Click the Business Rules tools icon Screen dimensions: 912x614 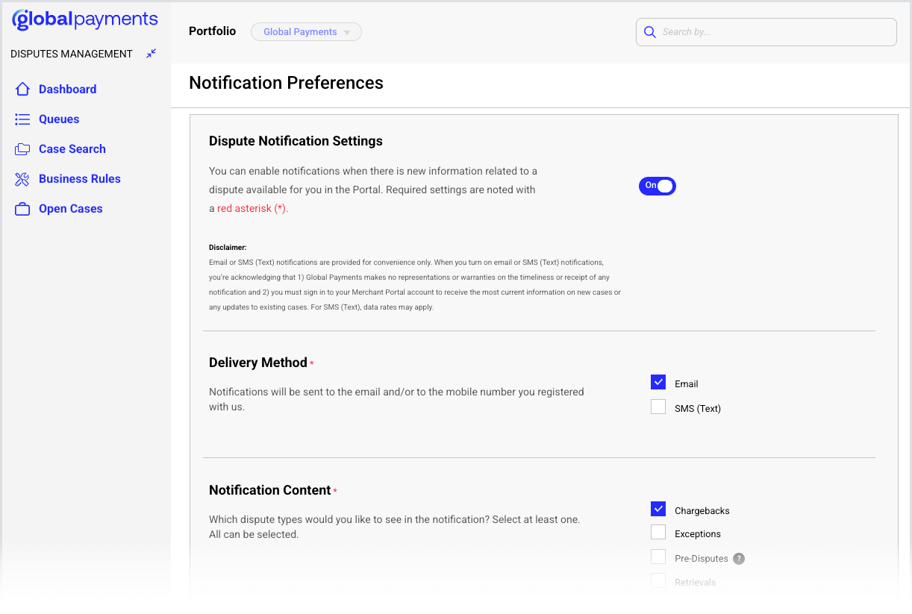pos(22,179)
